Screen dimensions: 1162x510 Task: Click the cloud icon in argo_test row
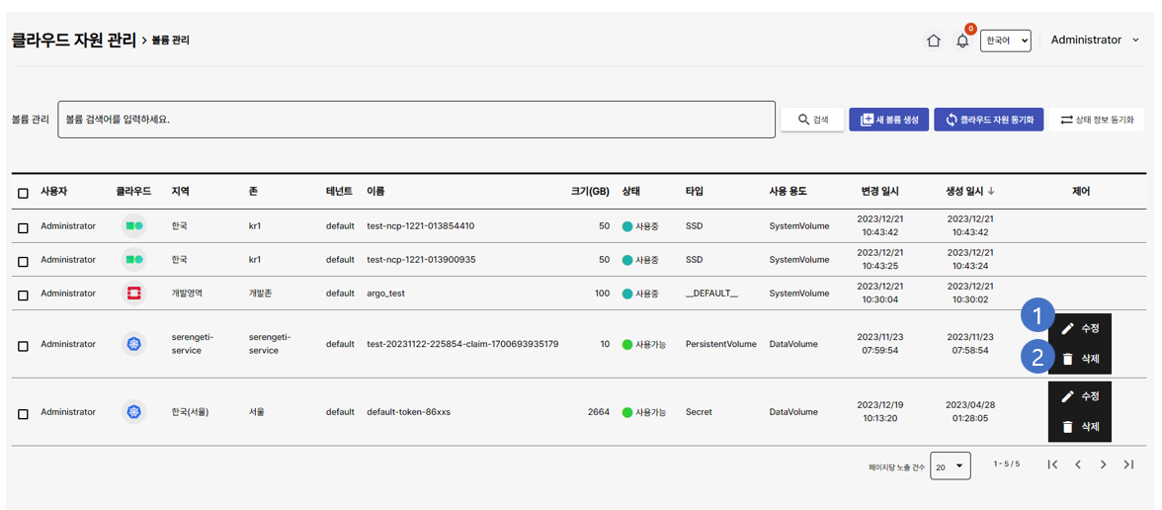(133, 294)
